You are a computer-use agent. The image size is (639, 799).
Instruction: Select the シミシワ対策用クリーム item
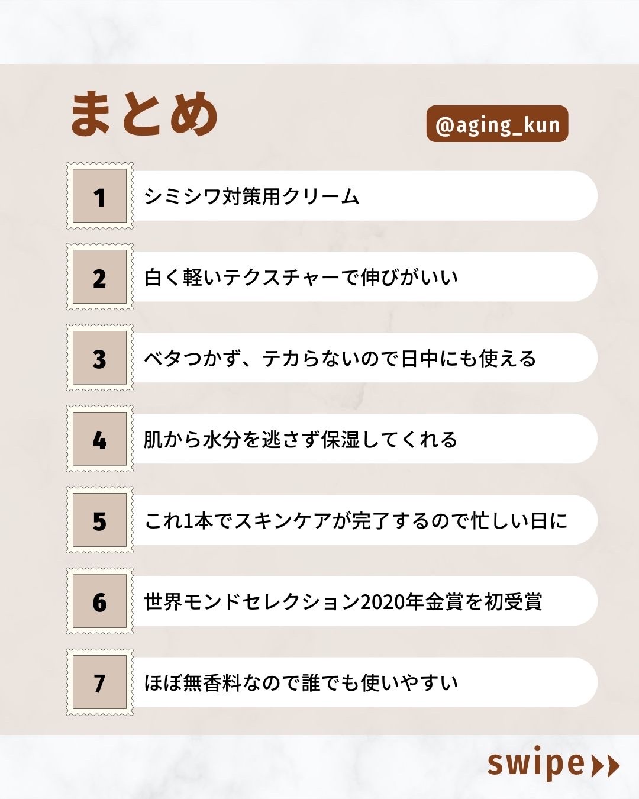[x=252, y=196]
